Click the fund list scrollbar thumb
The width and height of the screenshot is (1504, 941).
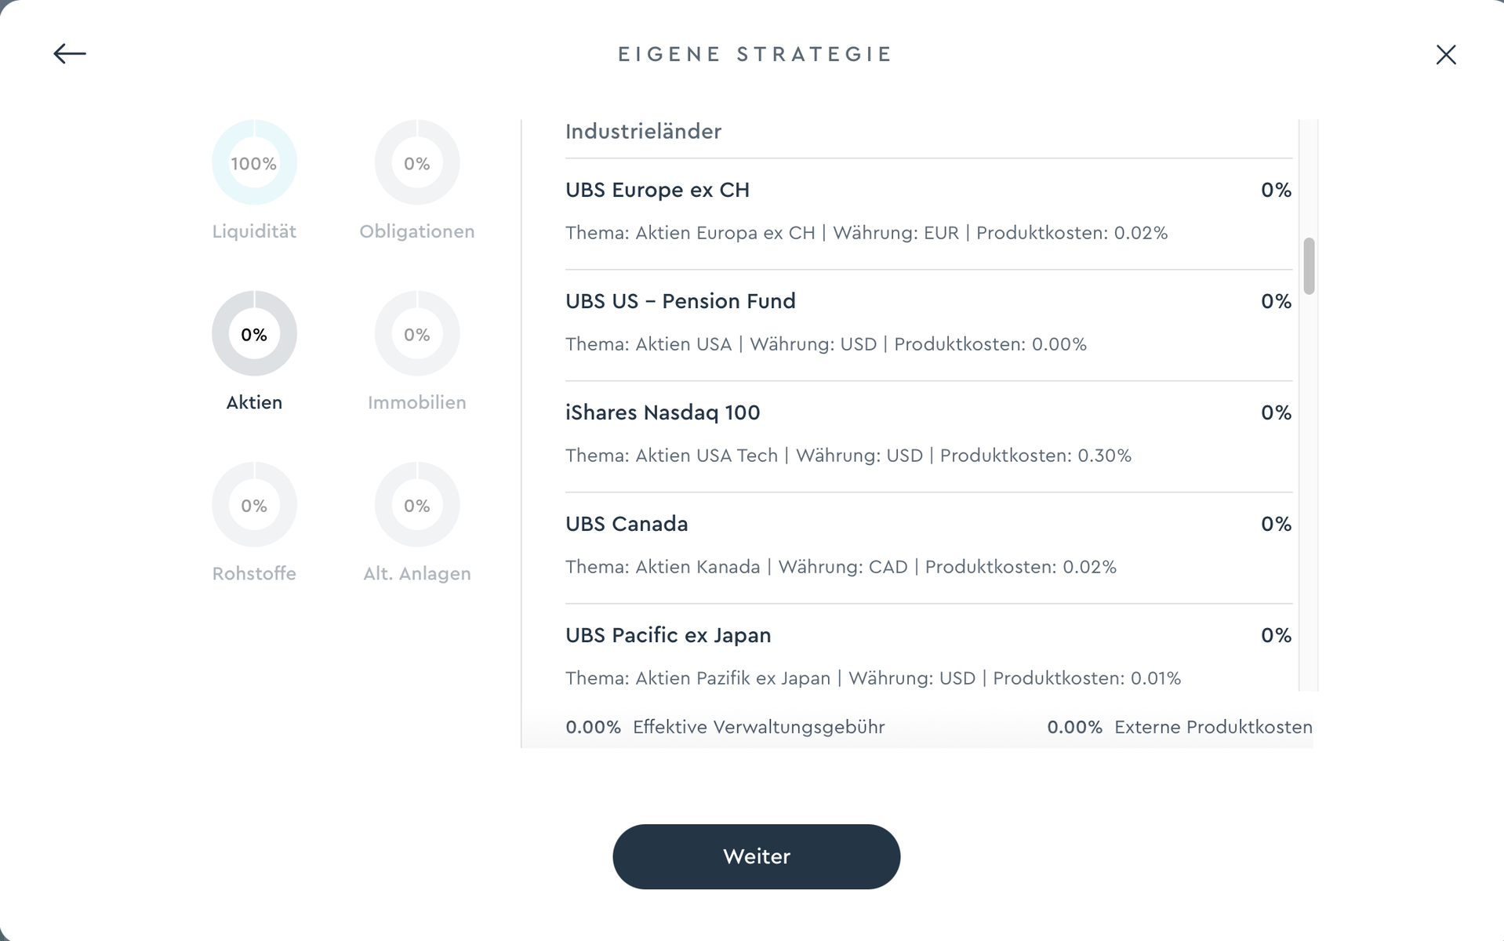1309,266
